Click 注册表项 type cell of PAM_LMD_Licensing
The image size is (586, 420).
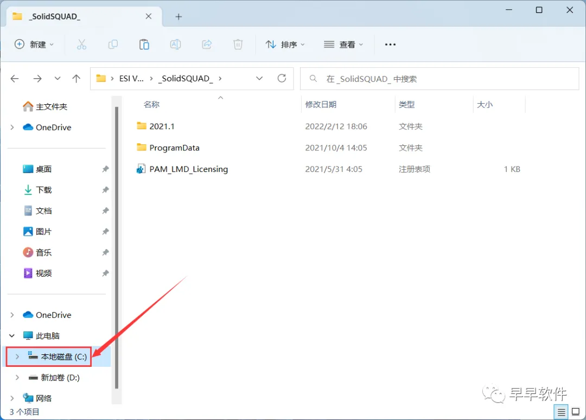click(414, 169)
